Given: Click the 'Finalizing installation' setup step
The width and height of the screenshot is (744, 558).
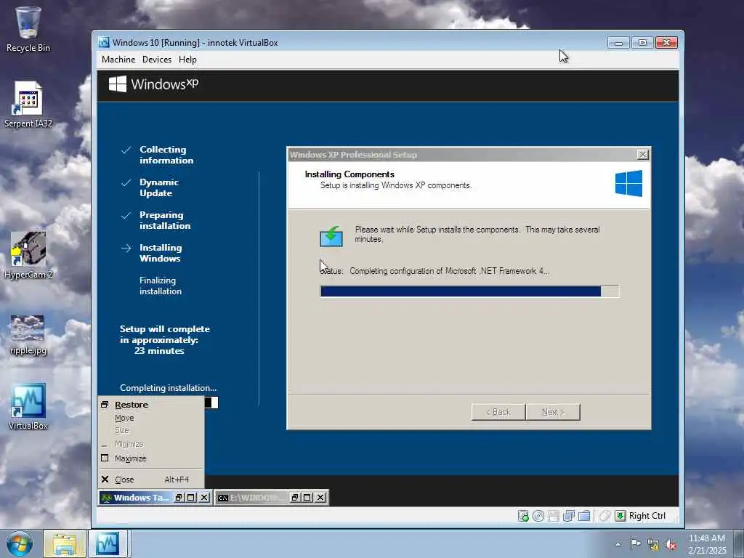Looking at the screenshot, I should 161,286.
